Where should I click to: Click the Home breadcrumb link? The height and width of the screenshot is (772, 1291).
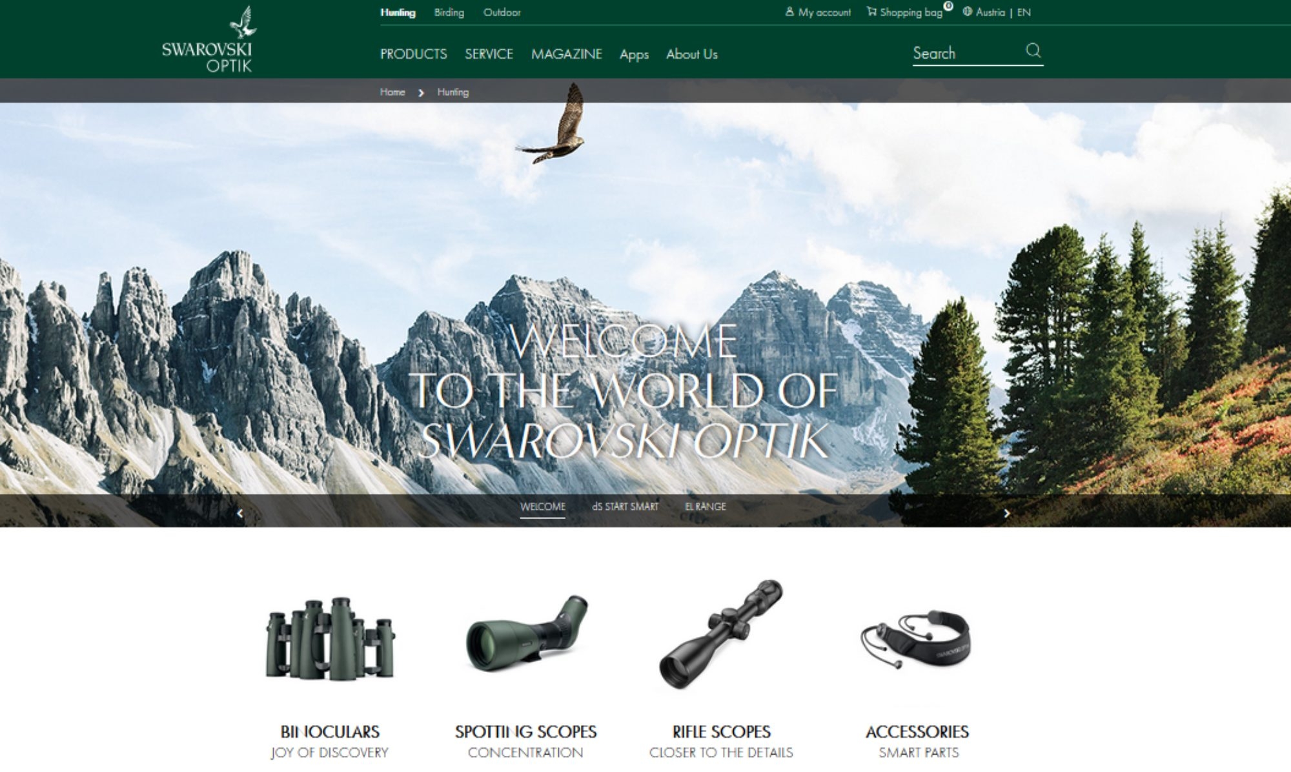[x=391, y=92]
